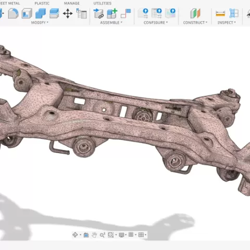
Task: Expand the Configure dropdown menu
Action: click(x=156, y=22)
